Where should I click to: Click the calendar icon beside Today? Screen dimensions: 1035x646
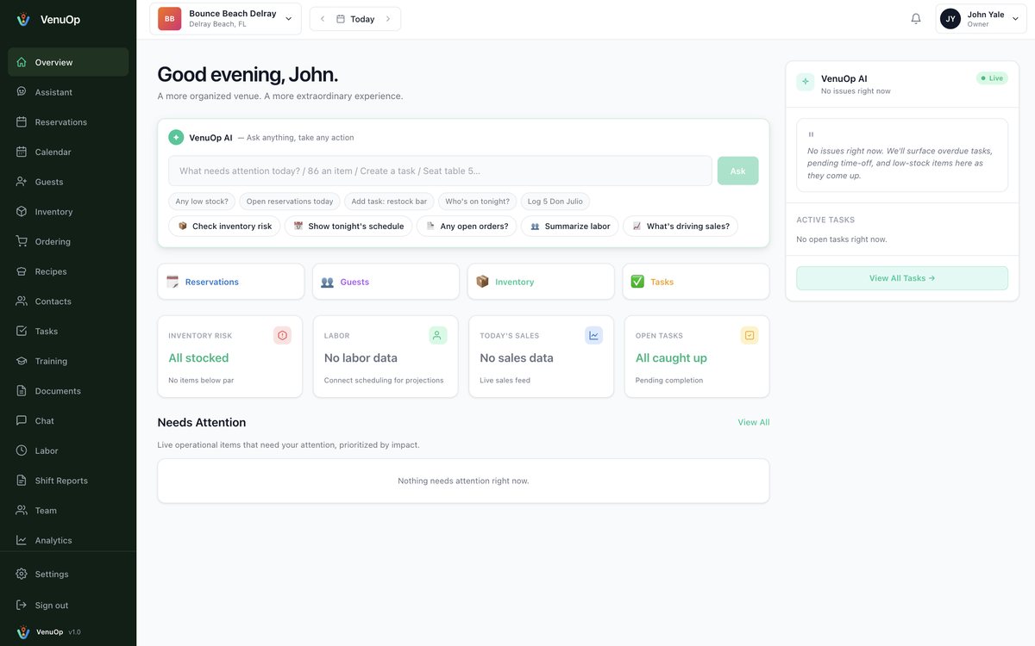tap(341, 19)
